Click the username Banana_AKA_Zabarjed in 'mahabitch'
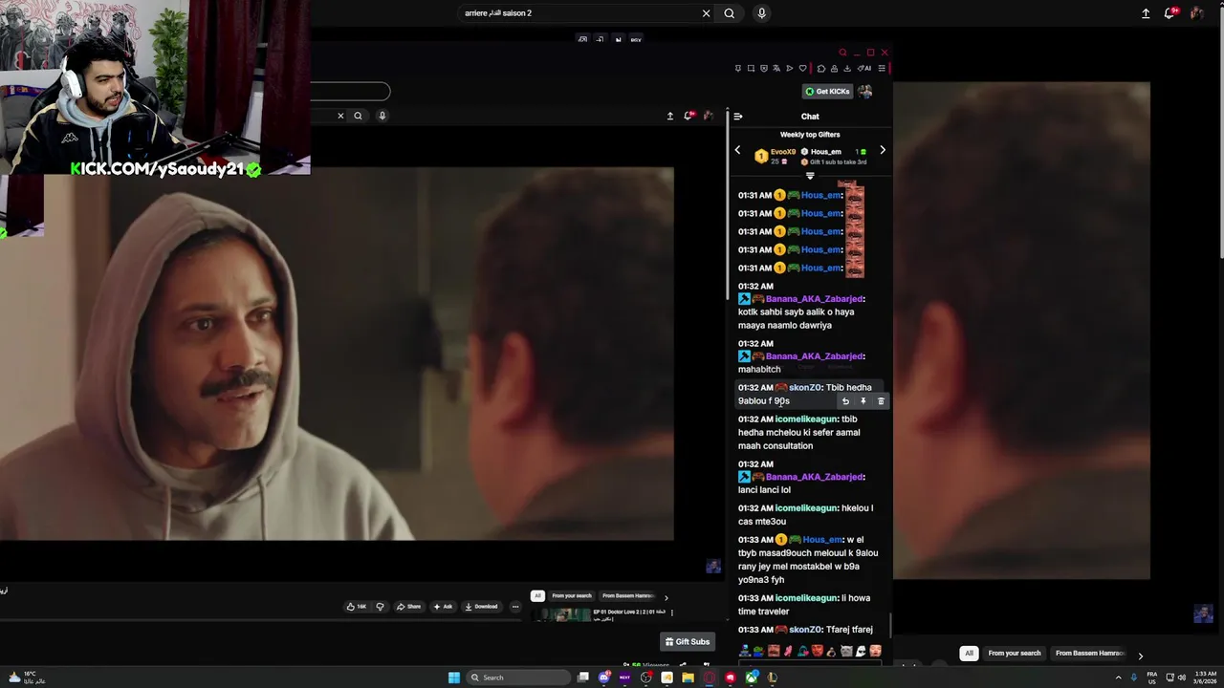The image size is (1224, 688). [815, 356]
